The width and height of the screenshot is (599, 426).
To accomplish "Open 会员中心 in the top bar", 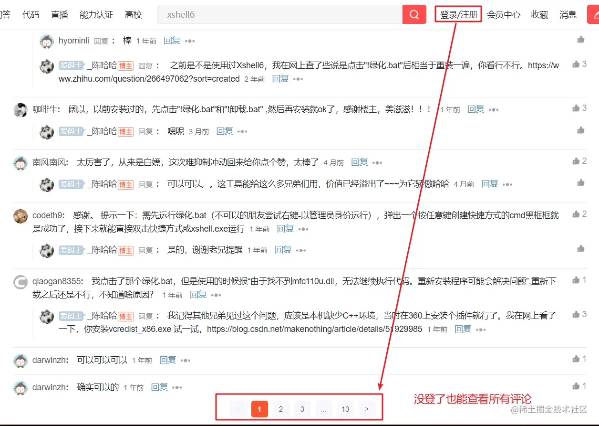I will [504, 14].
